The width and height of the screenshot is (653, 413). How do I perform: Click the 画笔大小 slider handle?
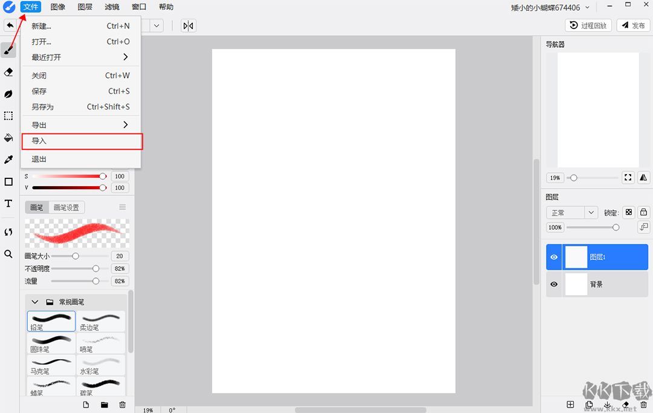76,256
